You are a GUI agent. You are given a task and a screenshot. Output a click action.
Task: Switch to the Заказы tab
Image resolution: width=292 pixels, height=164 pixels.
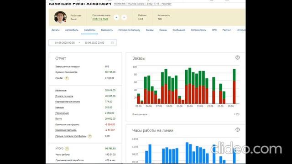(x=150, y=30)
